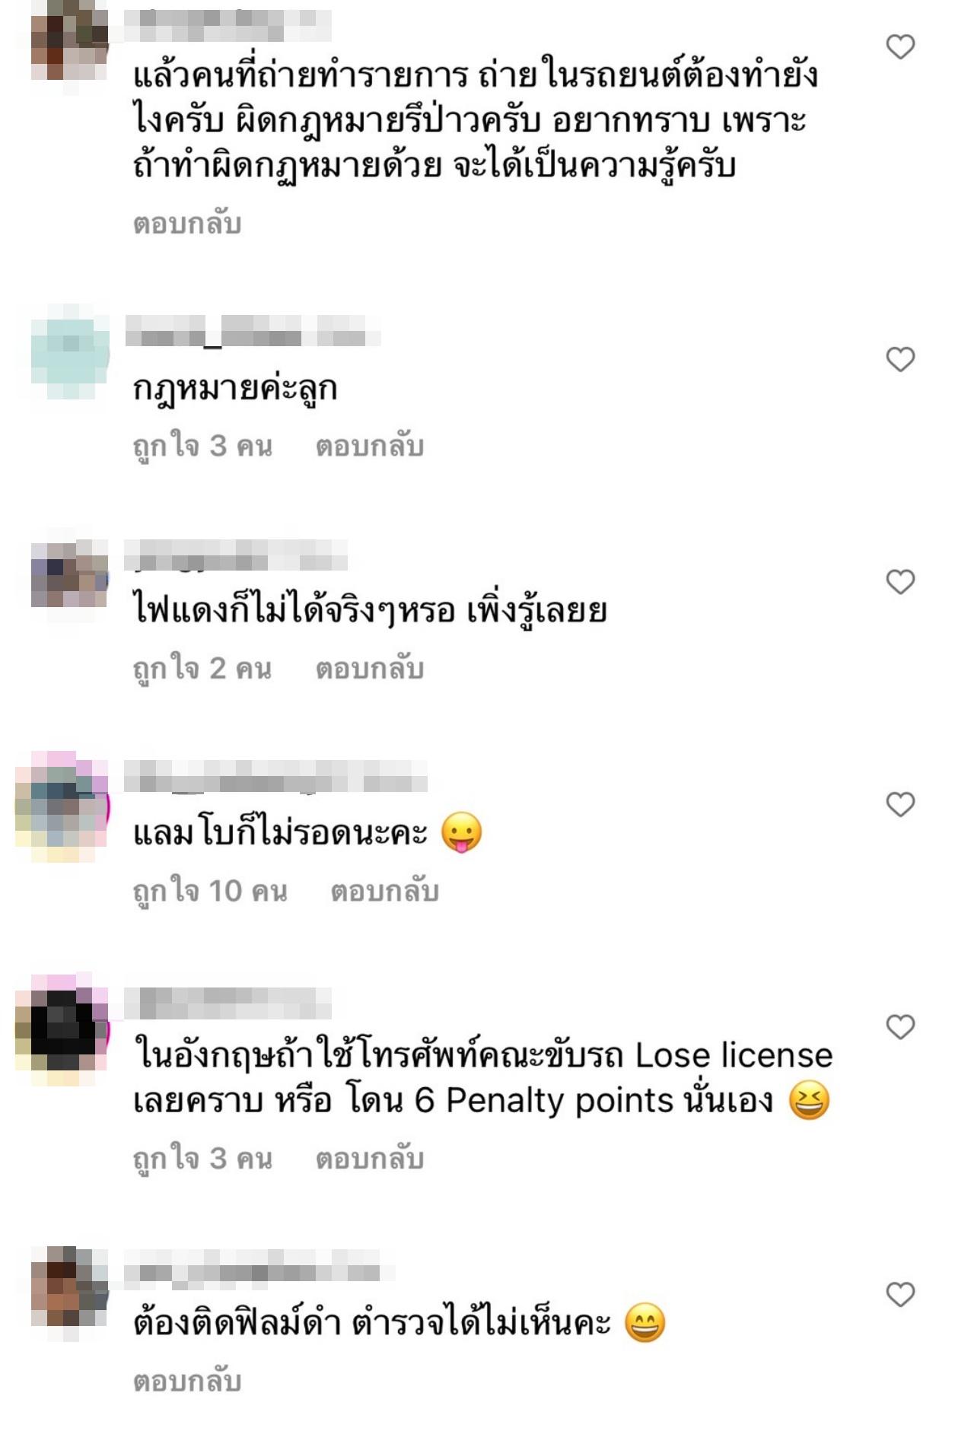Like the comment about filming inside a car
The image size is (974, 1447).
click(900, 47)
